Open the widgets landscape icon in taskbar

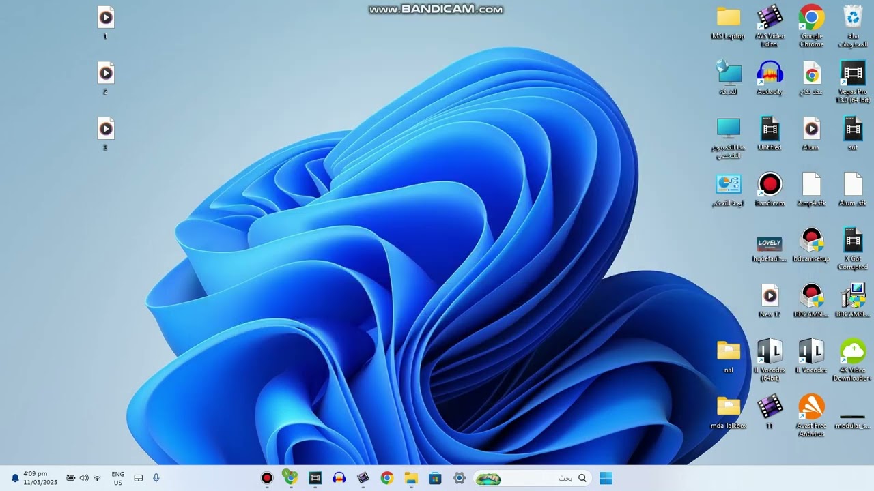pyautogui.click(x=488, y=479)
